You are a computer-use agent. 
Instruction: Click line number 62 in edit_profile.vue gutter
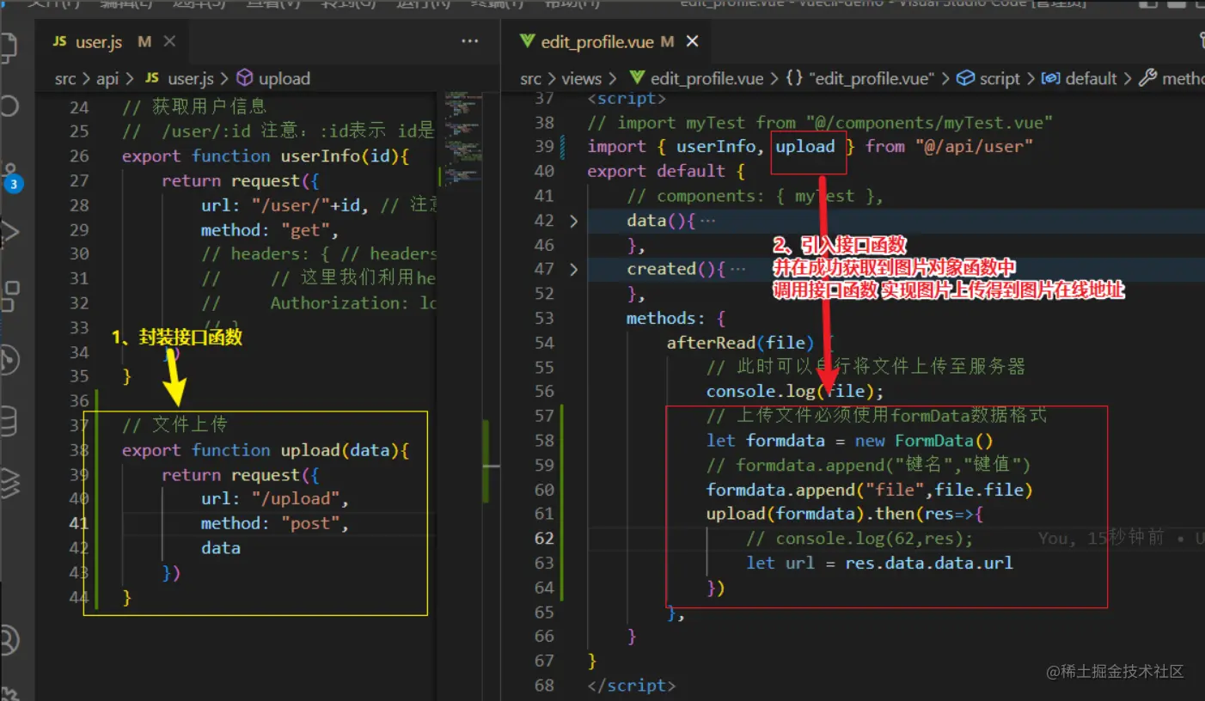click(x=544, y=539)
